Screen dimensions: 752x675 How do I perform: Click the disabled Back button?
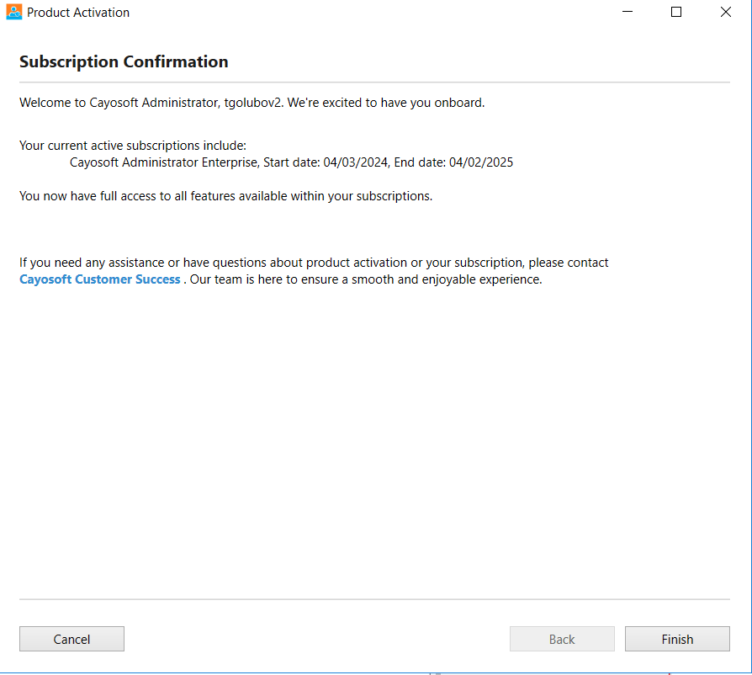(x=562, y=639)
